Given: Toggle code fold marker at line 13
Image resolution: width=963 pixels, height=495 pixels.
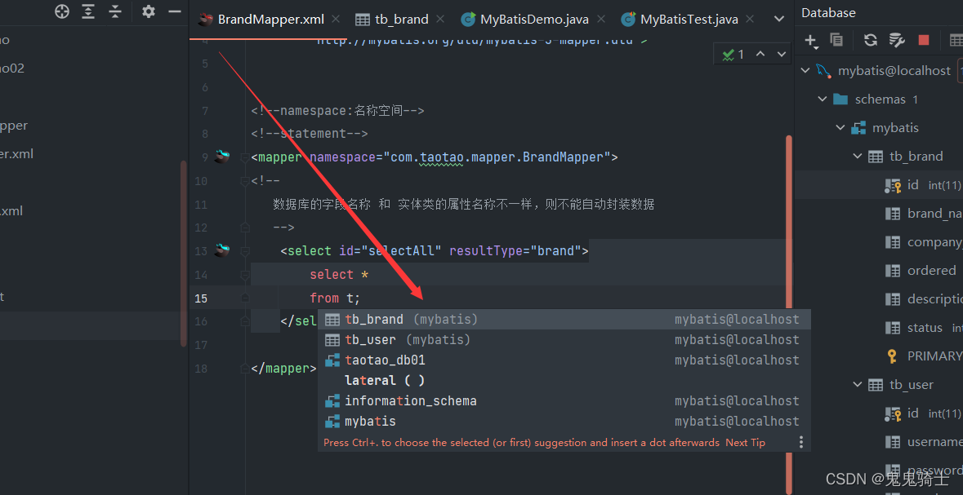Looking at the screenshot, I should [x=244, y=251].
